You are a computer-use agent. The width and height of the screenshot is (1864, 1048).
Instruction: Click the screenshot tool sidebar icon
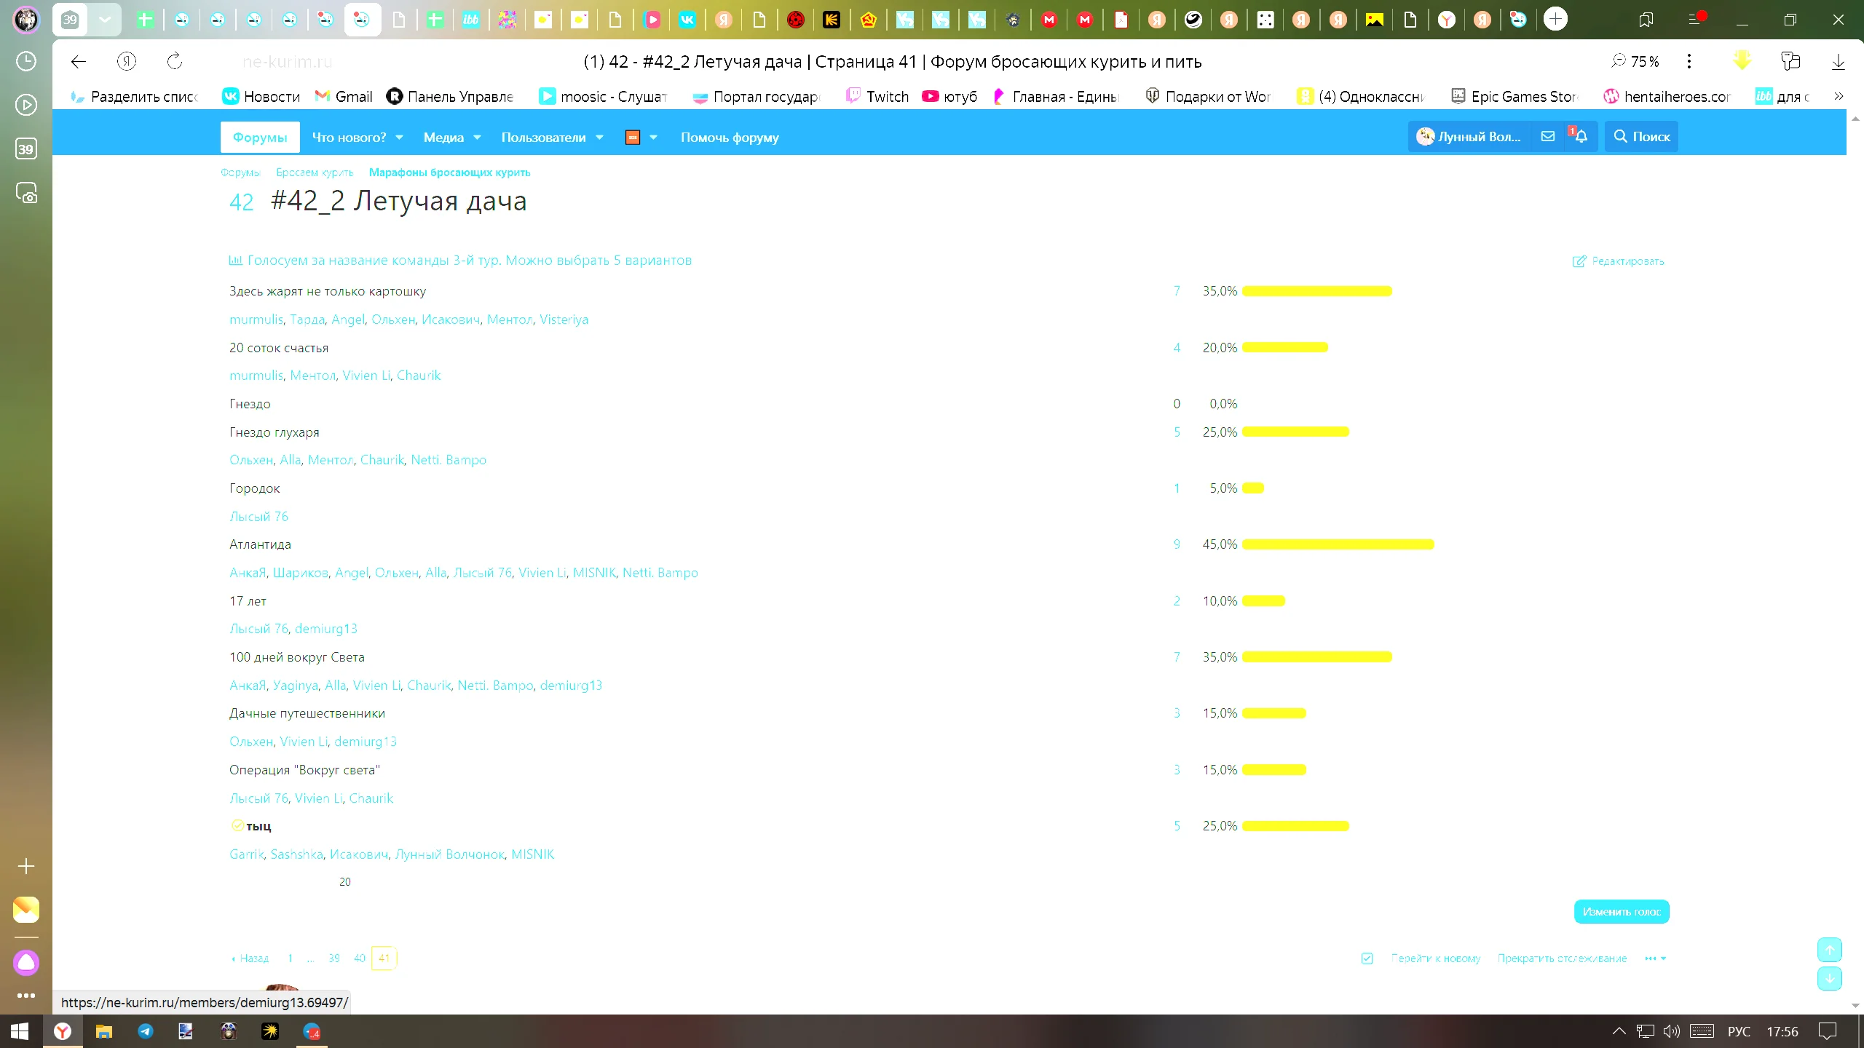(x=26, y=193)
